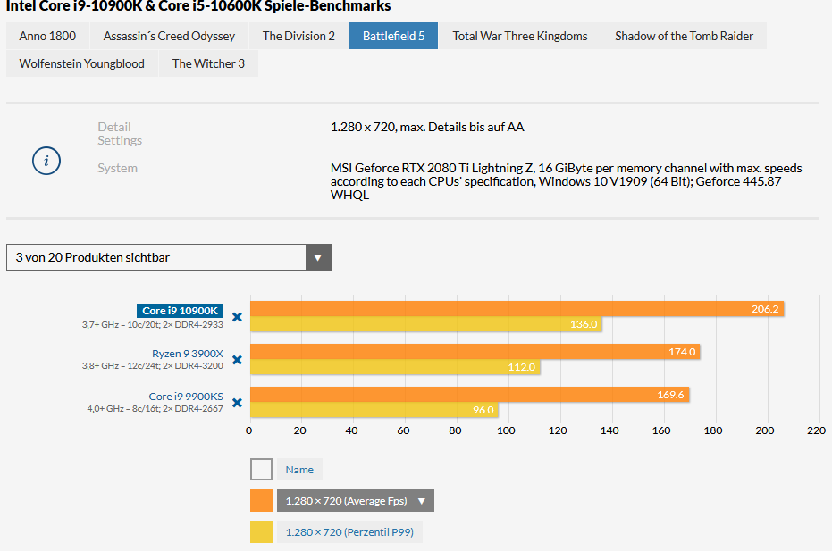Open the Ryzen 9 3900X link
The width and height of the screenshot is (832, 551).
pyautogui.click(x=188, y=354)
